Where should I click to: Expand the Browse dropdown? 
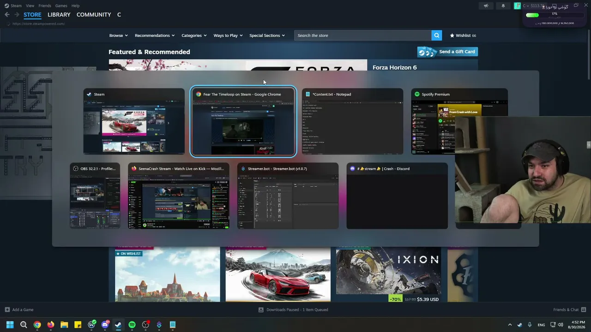coord(118,36)
